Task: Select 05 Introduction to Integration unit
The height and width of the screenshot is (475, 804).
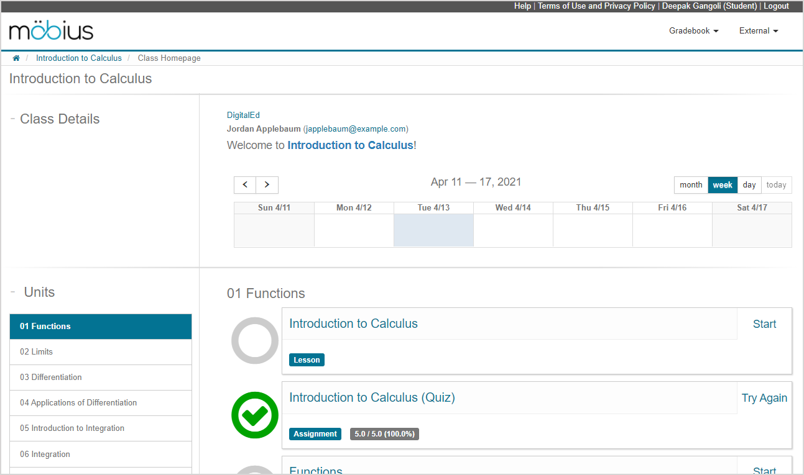Action: (101, 428)
